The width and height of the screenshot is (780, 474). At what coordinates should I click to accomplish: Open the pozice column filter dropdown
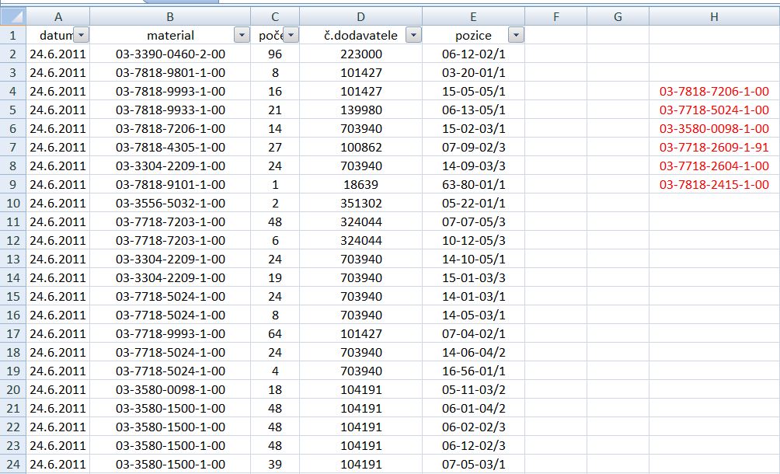click(516, 35)
